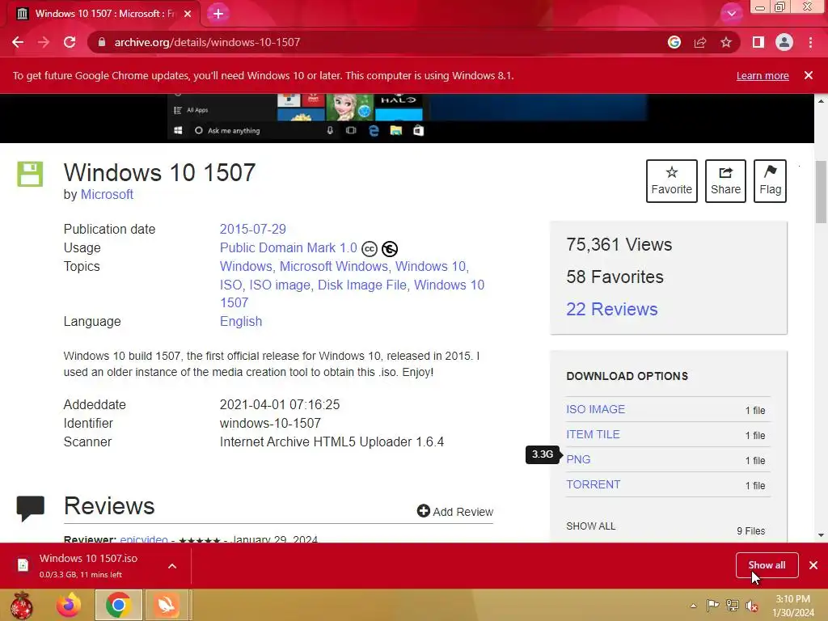Click the Favorite button
828x621 pixels.
point(672,181)
